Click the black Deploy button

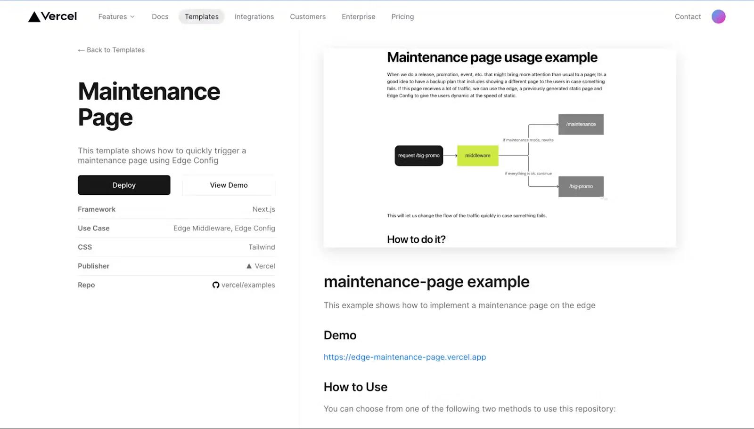coord(124,185)
